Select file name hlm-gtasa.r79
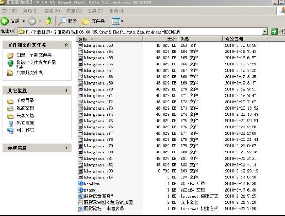The width and height of the screenshot is (285, 216). click(99, 146)
